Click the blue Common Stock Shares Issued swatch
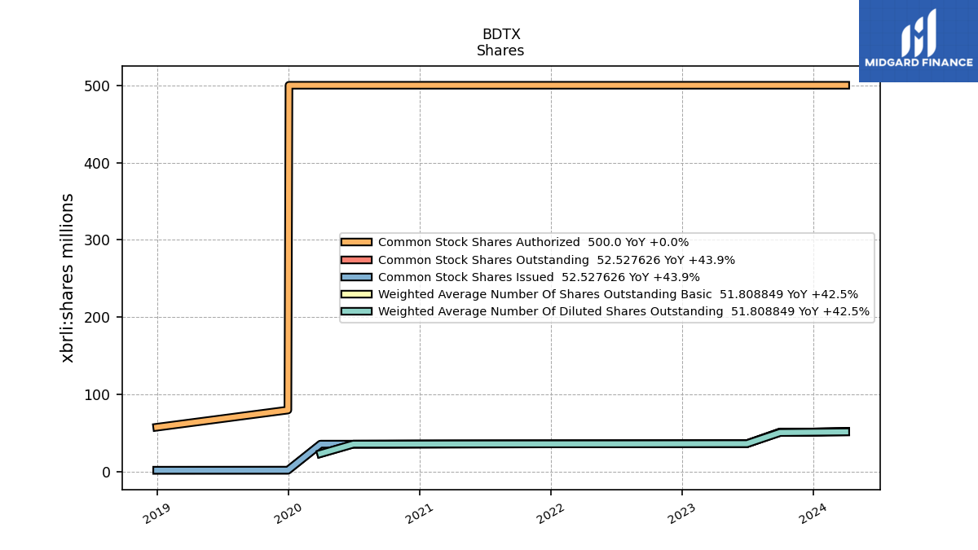The height and width of the screenshot is (550, 978). click(x=357, y=277)
